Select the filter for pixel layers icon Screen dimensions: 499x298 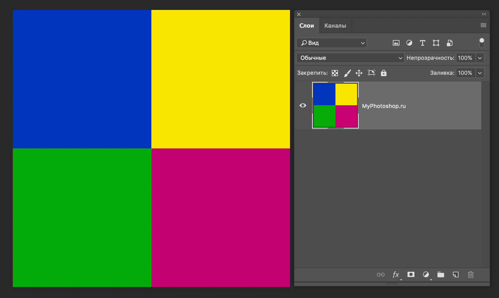pos(396,43)
